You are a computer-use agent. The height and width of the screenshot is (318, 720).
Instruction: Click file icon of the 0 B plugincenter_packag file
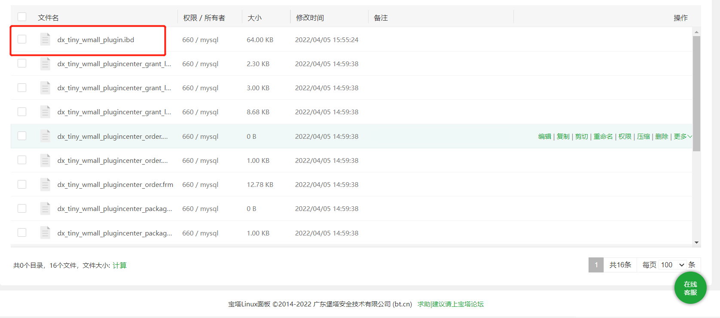pos(45,208)
